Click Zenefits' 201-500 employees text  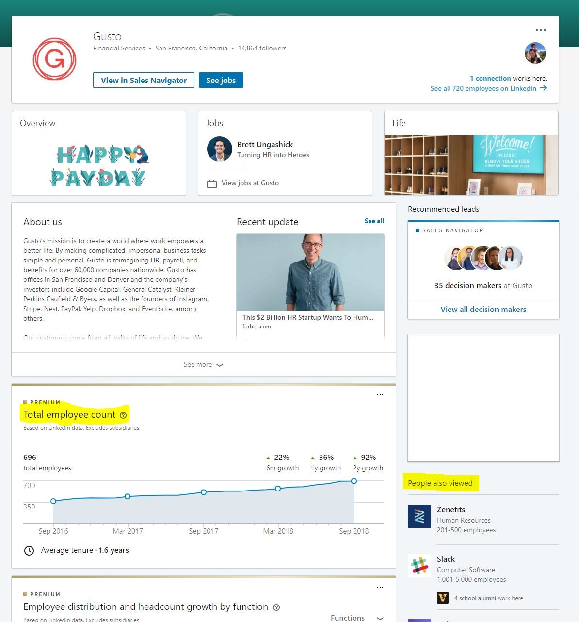(x=466, y=530)
